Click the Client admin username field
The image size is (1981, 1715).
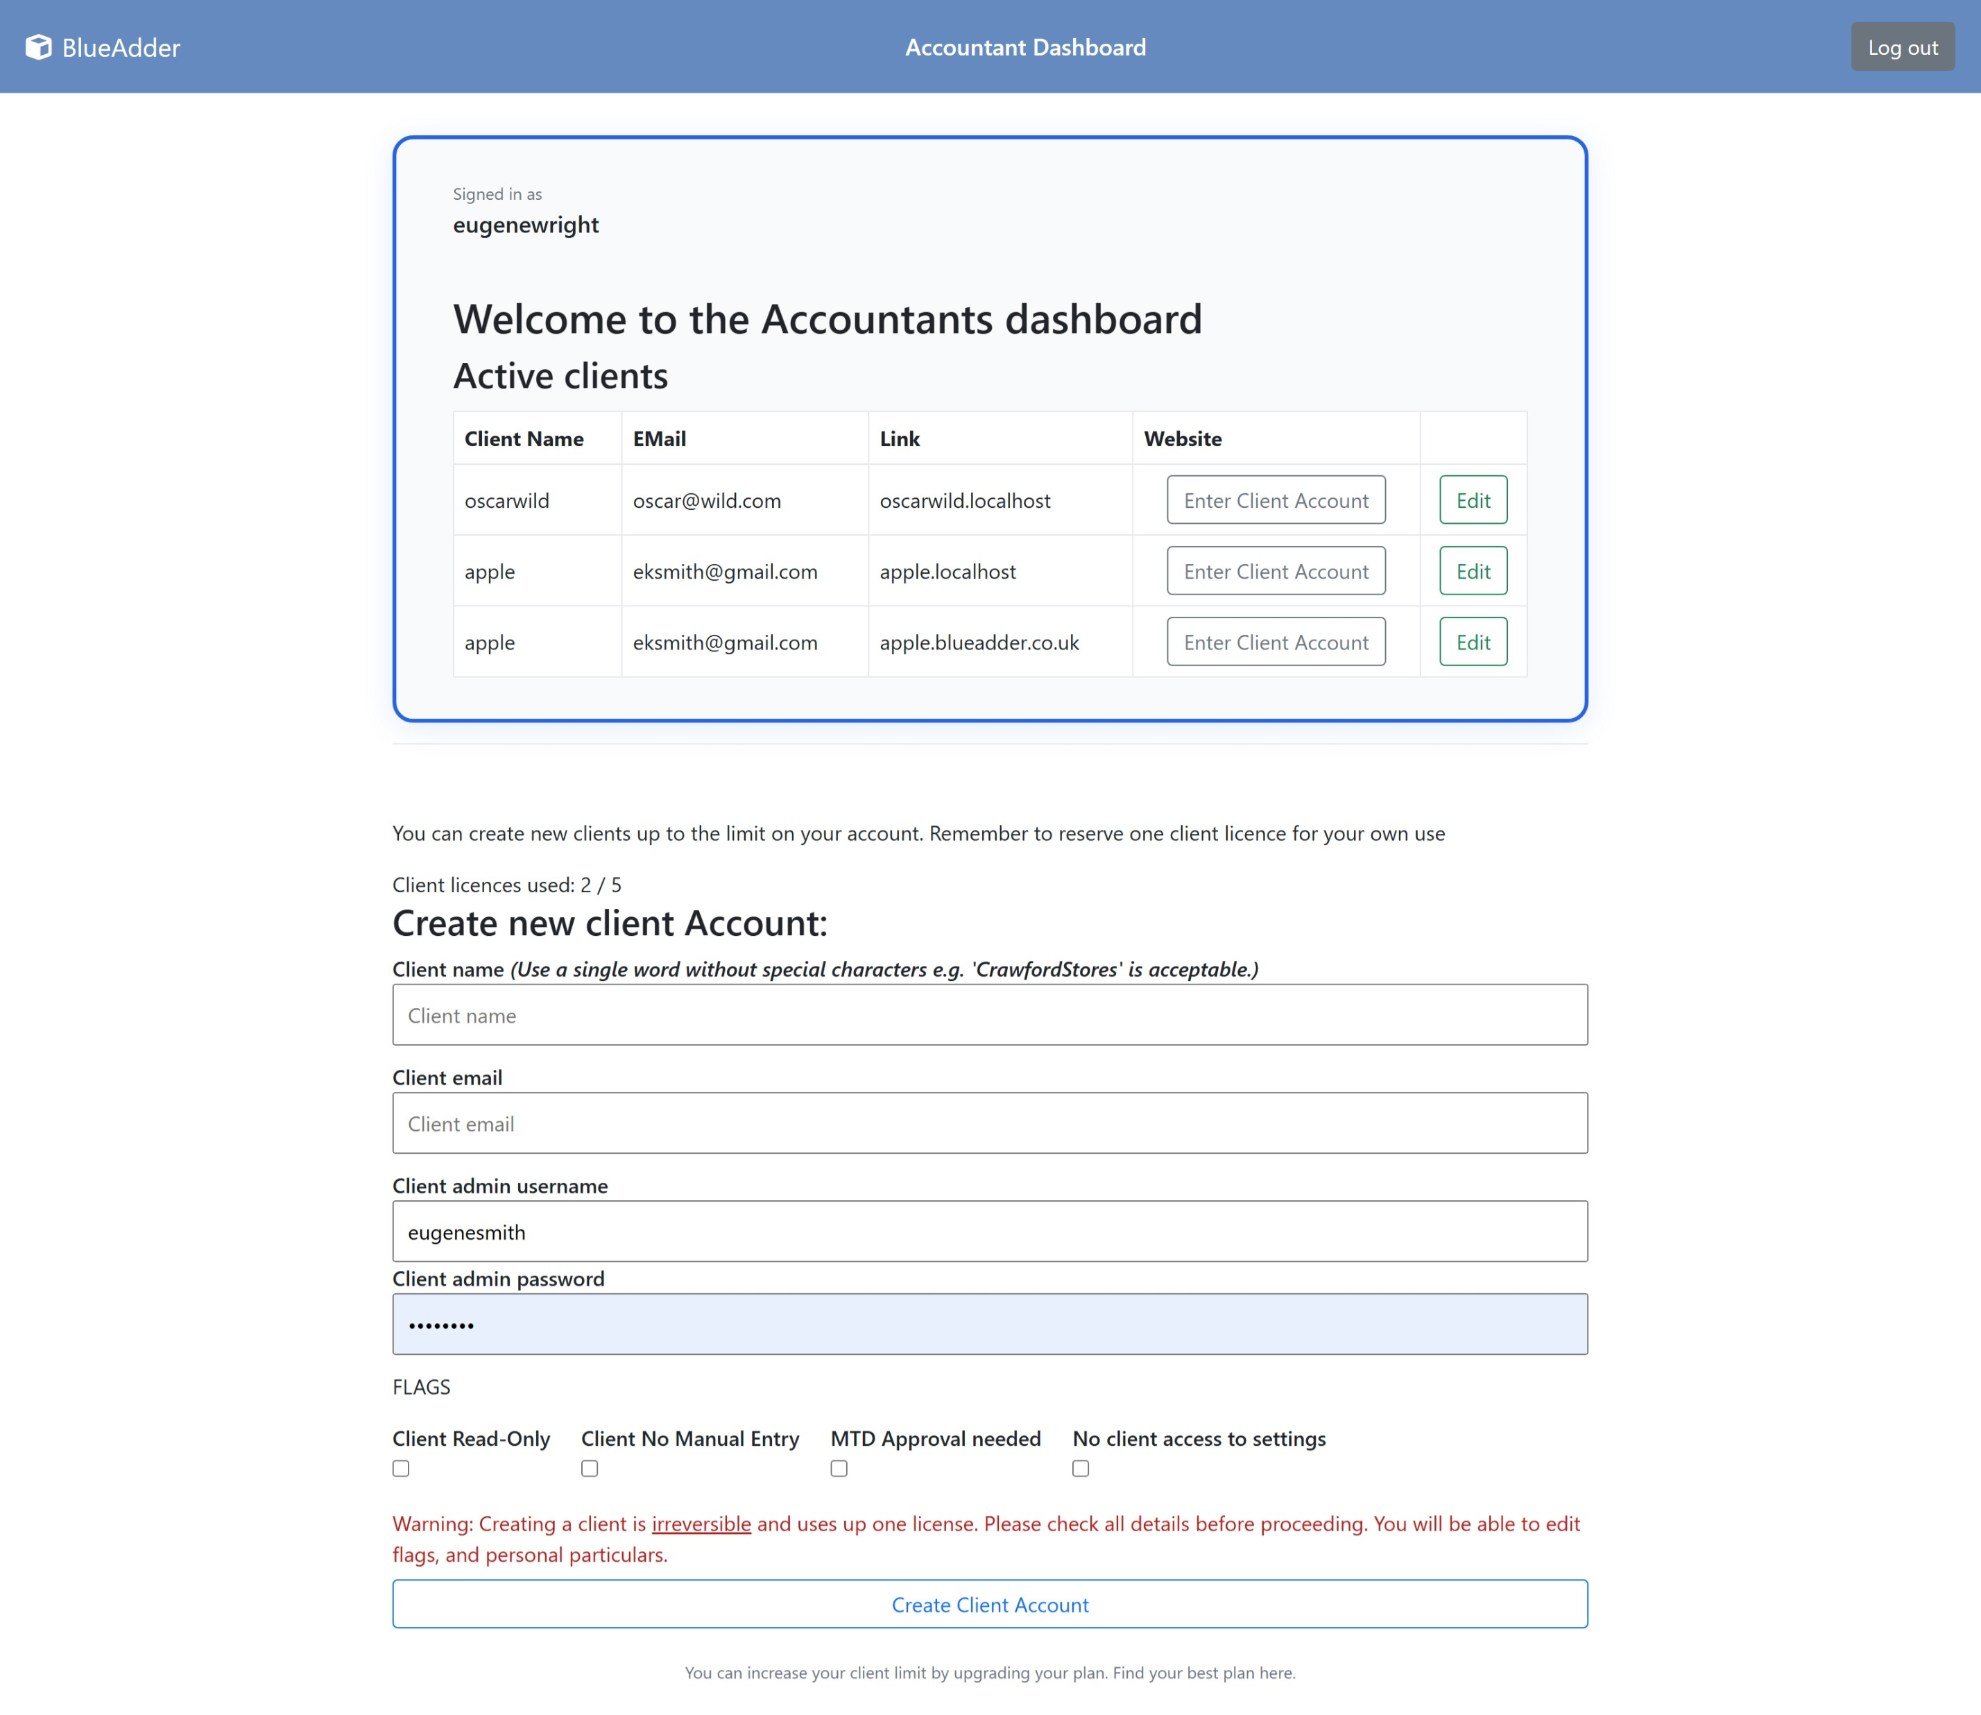pyautogui.click(x=990, y=1231)
